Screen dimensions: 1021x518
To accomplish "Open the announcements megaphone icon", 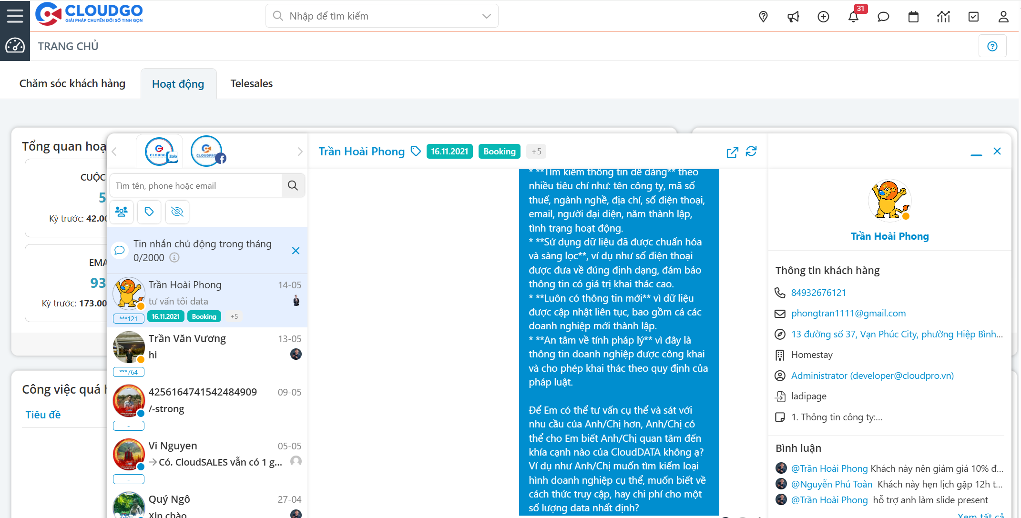I will tap(793, 16).
